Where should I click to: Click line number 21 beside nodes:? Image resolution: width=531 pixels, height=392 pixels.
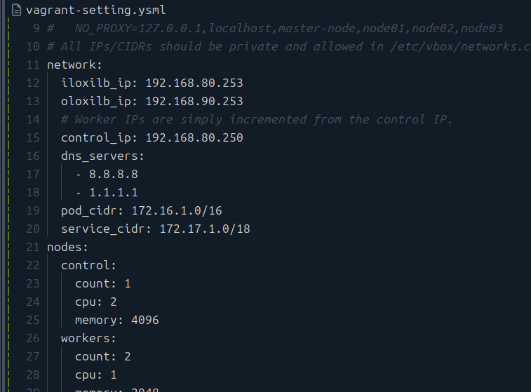[32, 247]
